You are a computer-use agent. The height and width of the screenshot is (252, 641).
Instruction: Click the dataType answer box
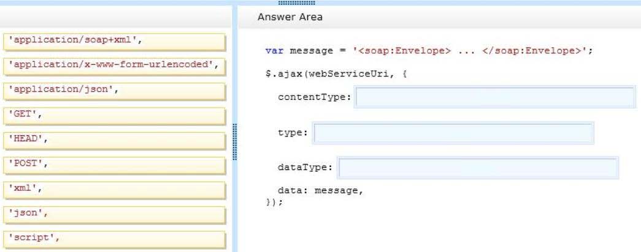[477, 168]
